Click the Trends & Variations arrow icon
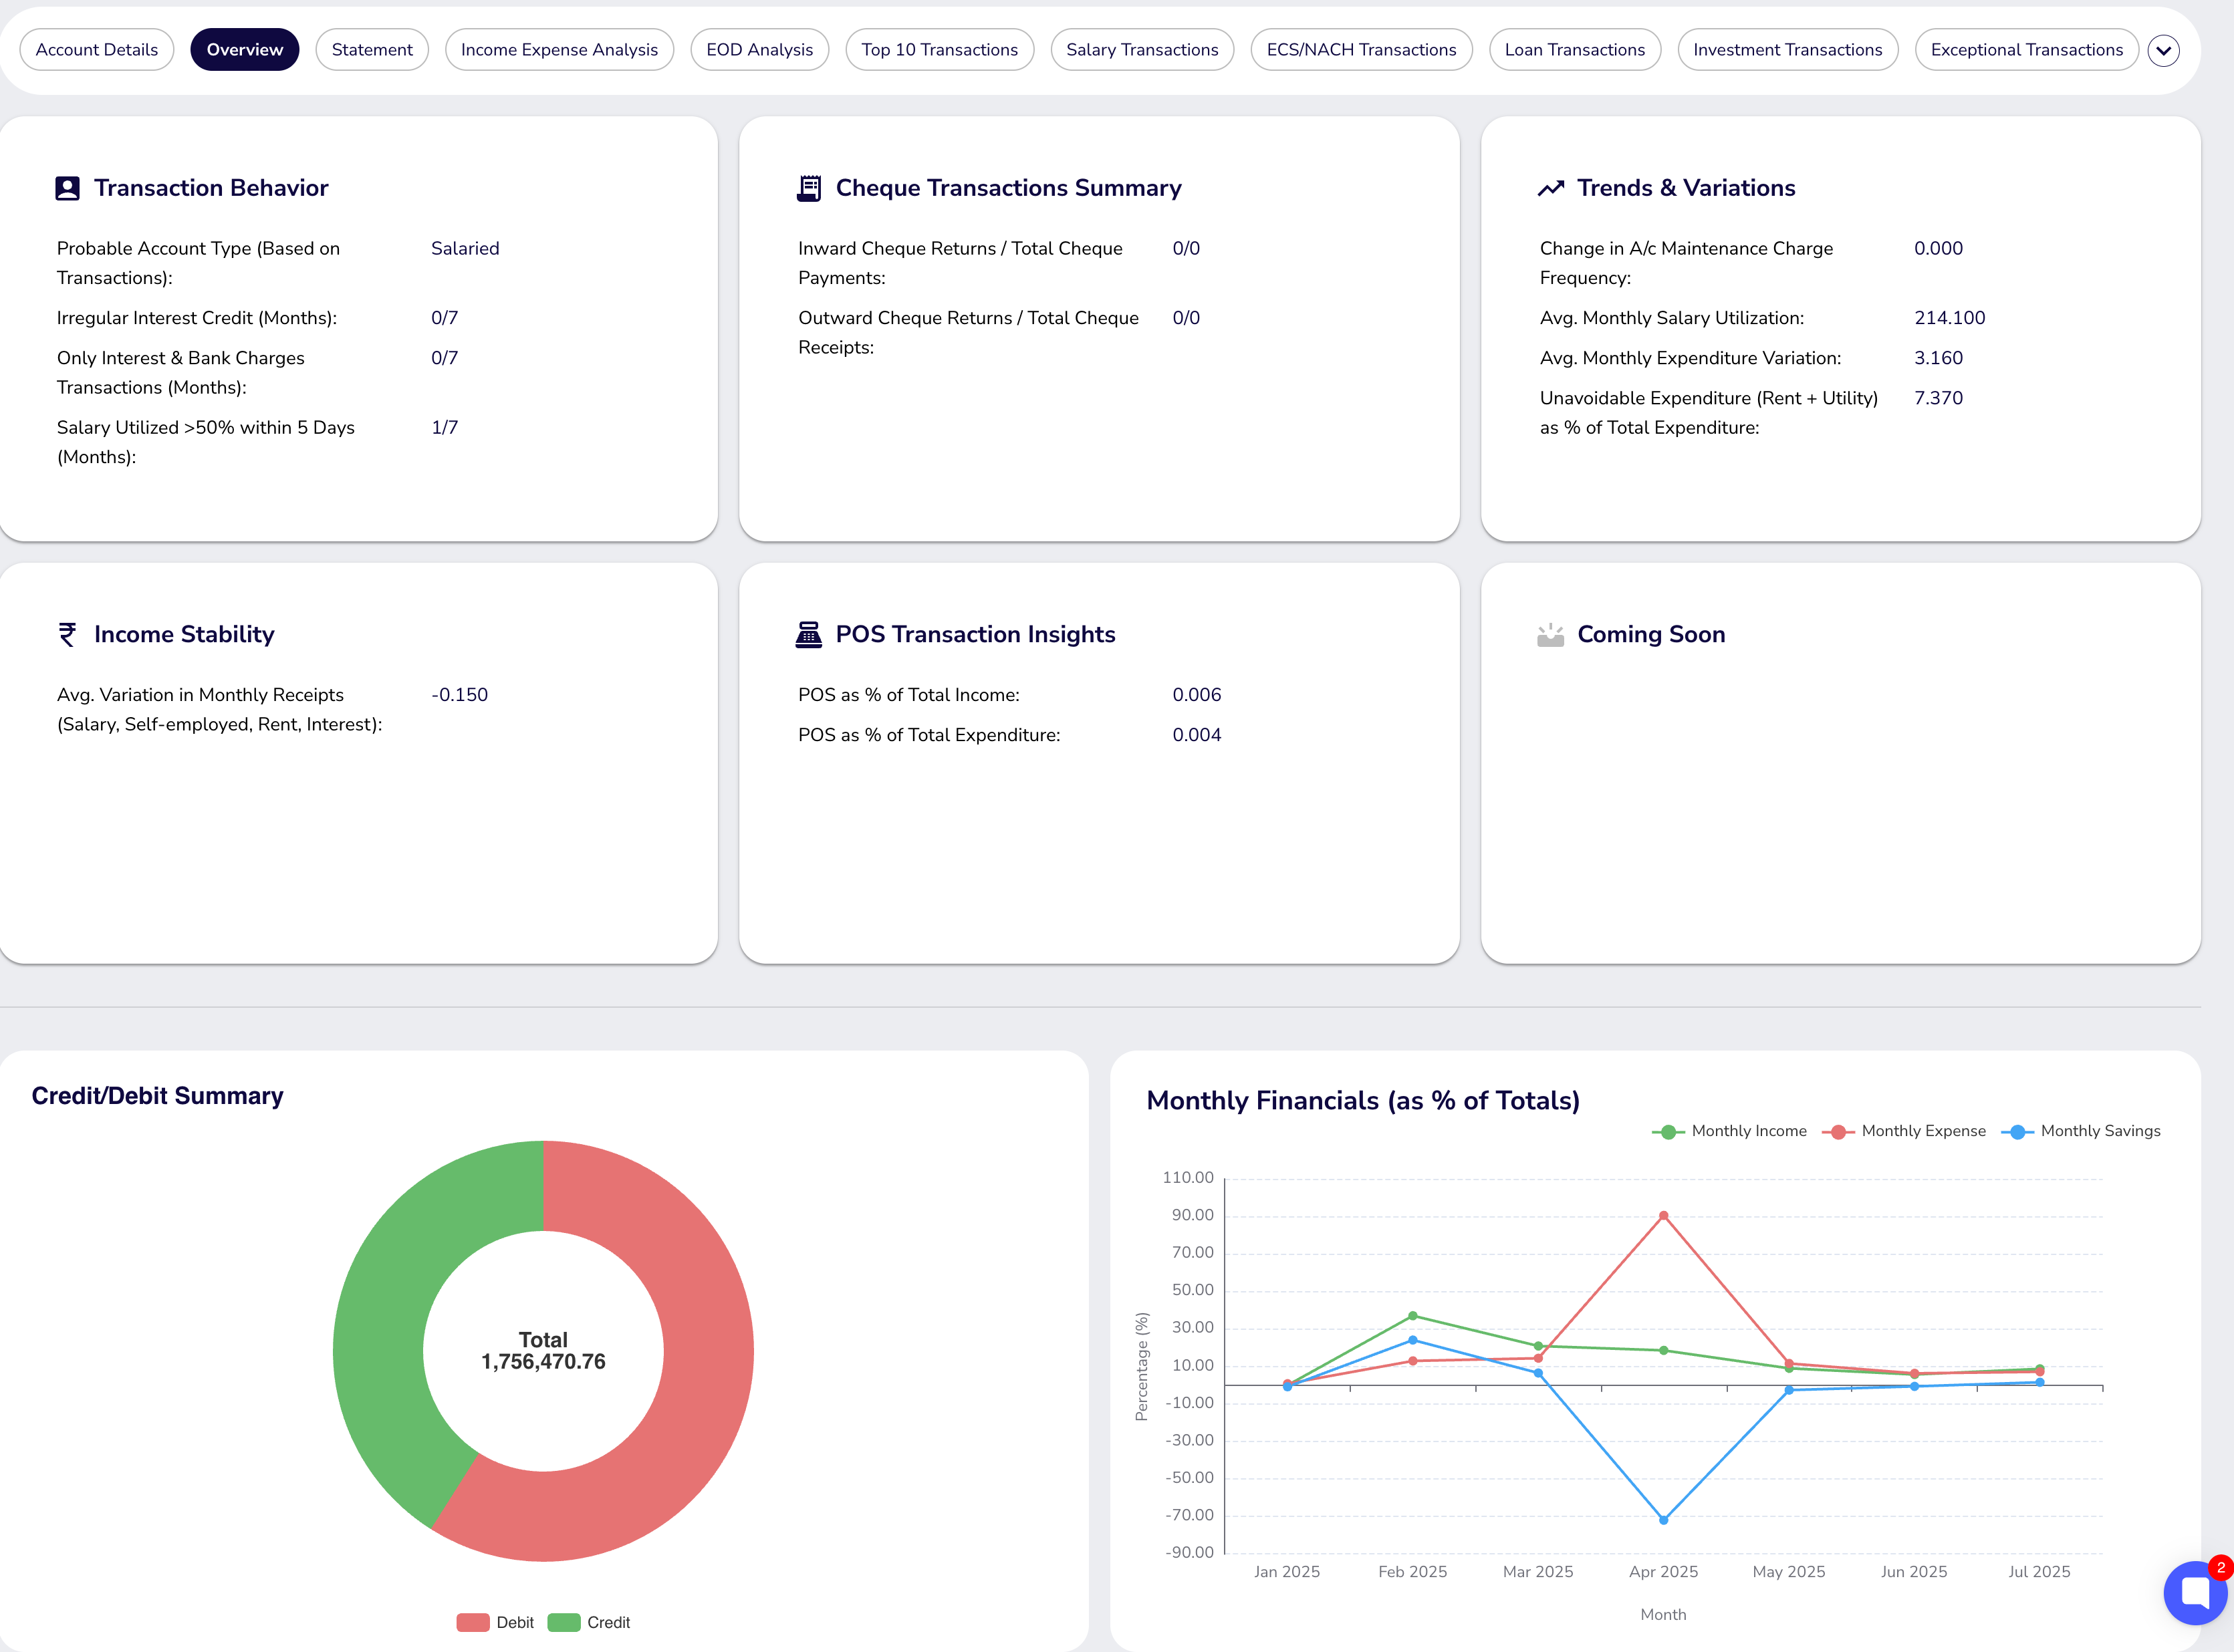The width and height of the screenshot is (2234, 1652). (x=1550, y=188)
